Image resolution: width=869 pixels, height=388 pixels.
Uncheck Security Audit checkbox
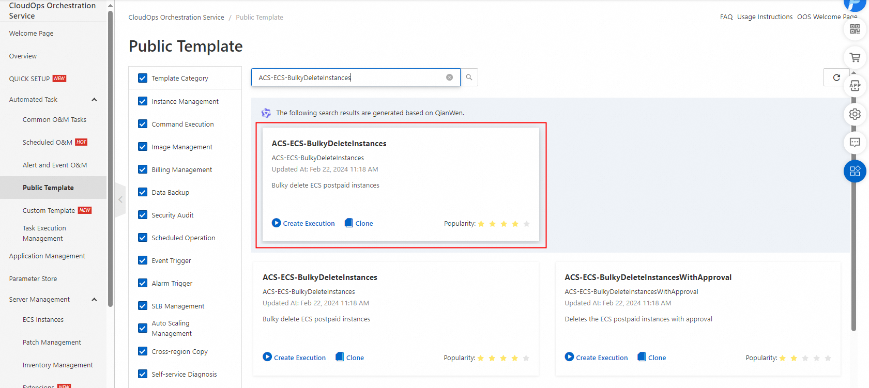click(x=143, y=215)
